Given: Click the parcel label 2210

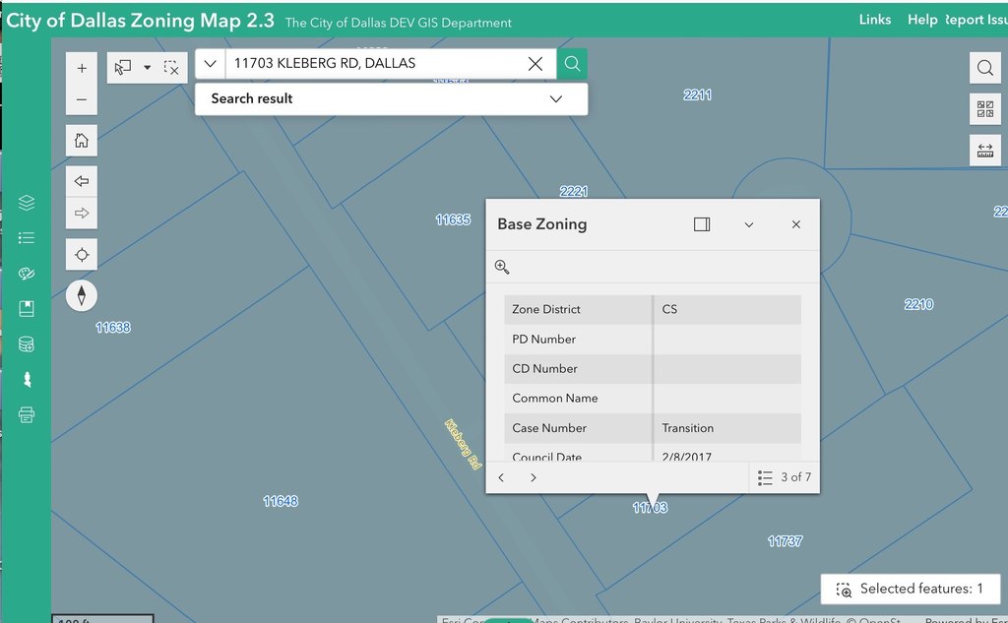Looking at the screenshot, I should click(x=918, y=305).
